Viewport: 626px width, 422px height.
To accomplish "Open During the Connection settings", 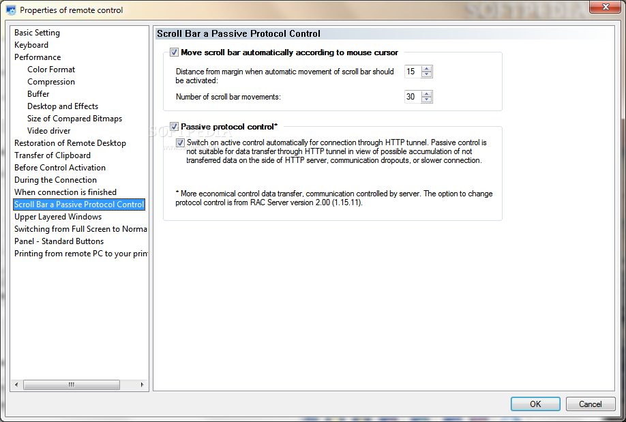I will [x=55, y=180].
